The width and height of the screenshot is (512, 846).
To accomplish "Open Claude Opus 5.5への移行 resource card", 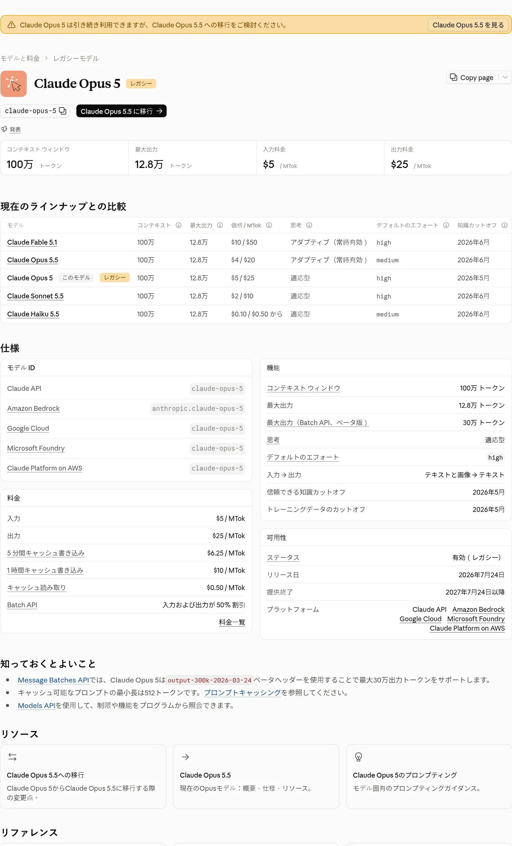I will click(x=83, y=776).
